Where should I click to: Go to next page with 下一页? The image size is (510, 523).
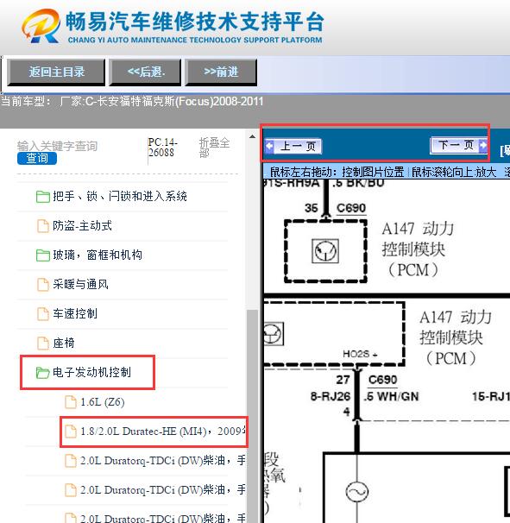point(459,145)
